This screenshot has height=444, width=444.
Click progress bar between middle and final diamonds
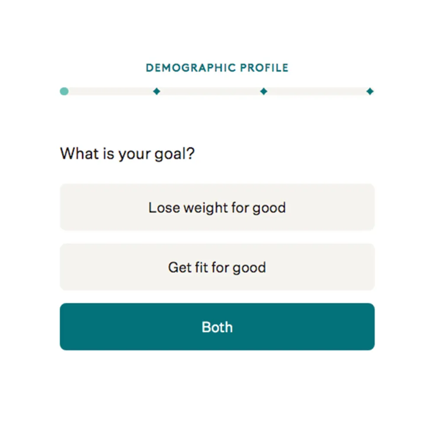[317, 91]
